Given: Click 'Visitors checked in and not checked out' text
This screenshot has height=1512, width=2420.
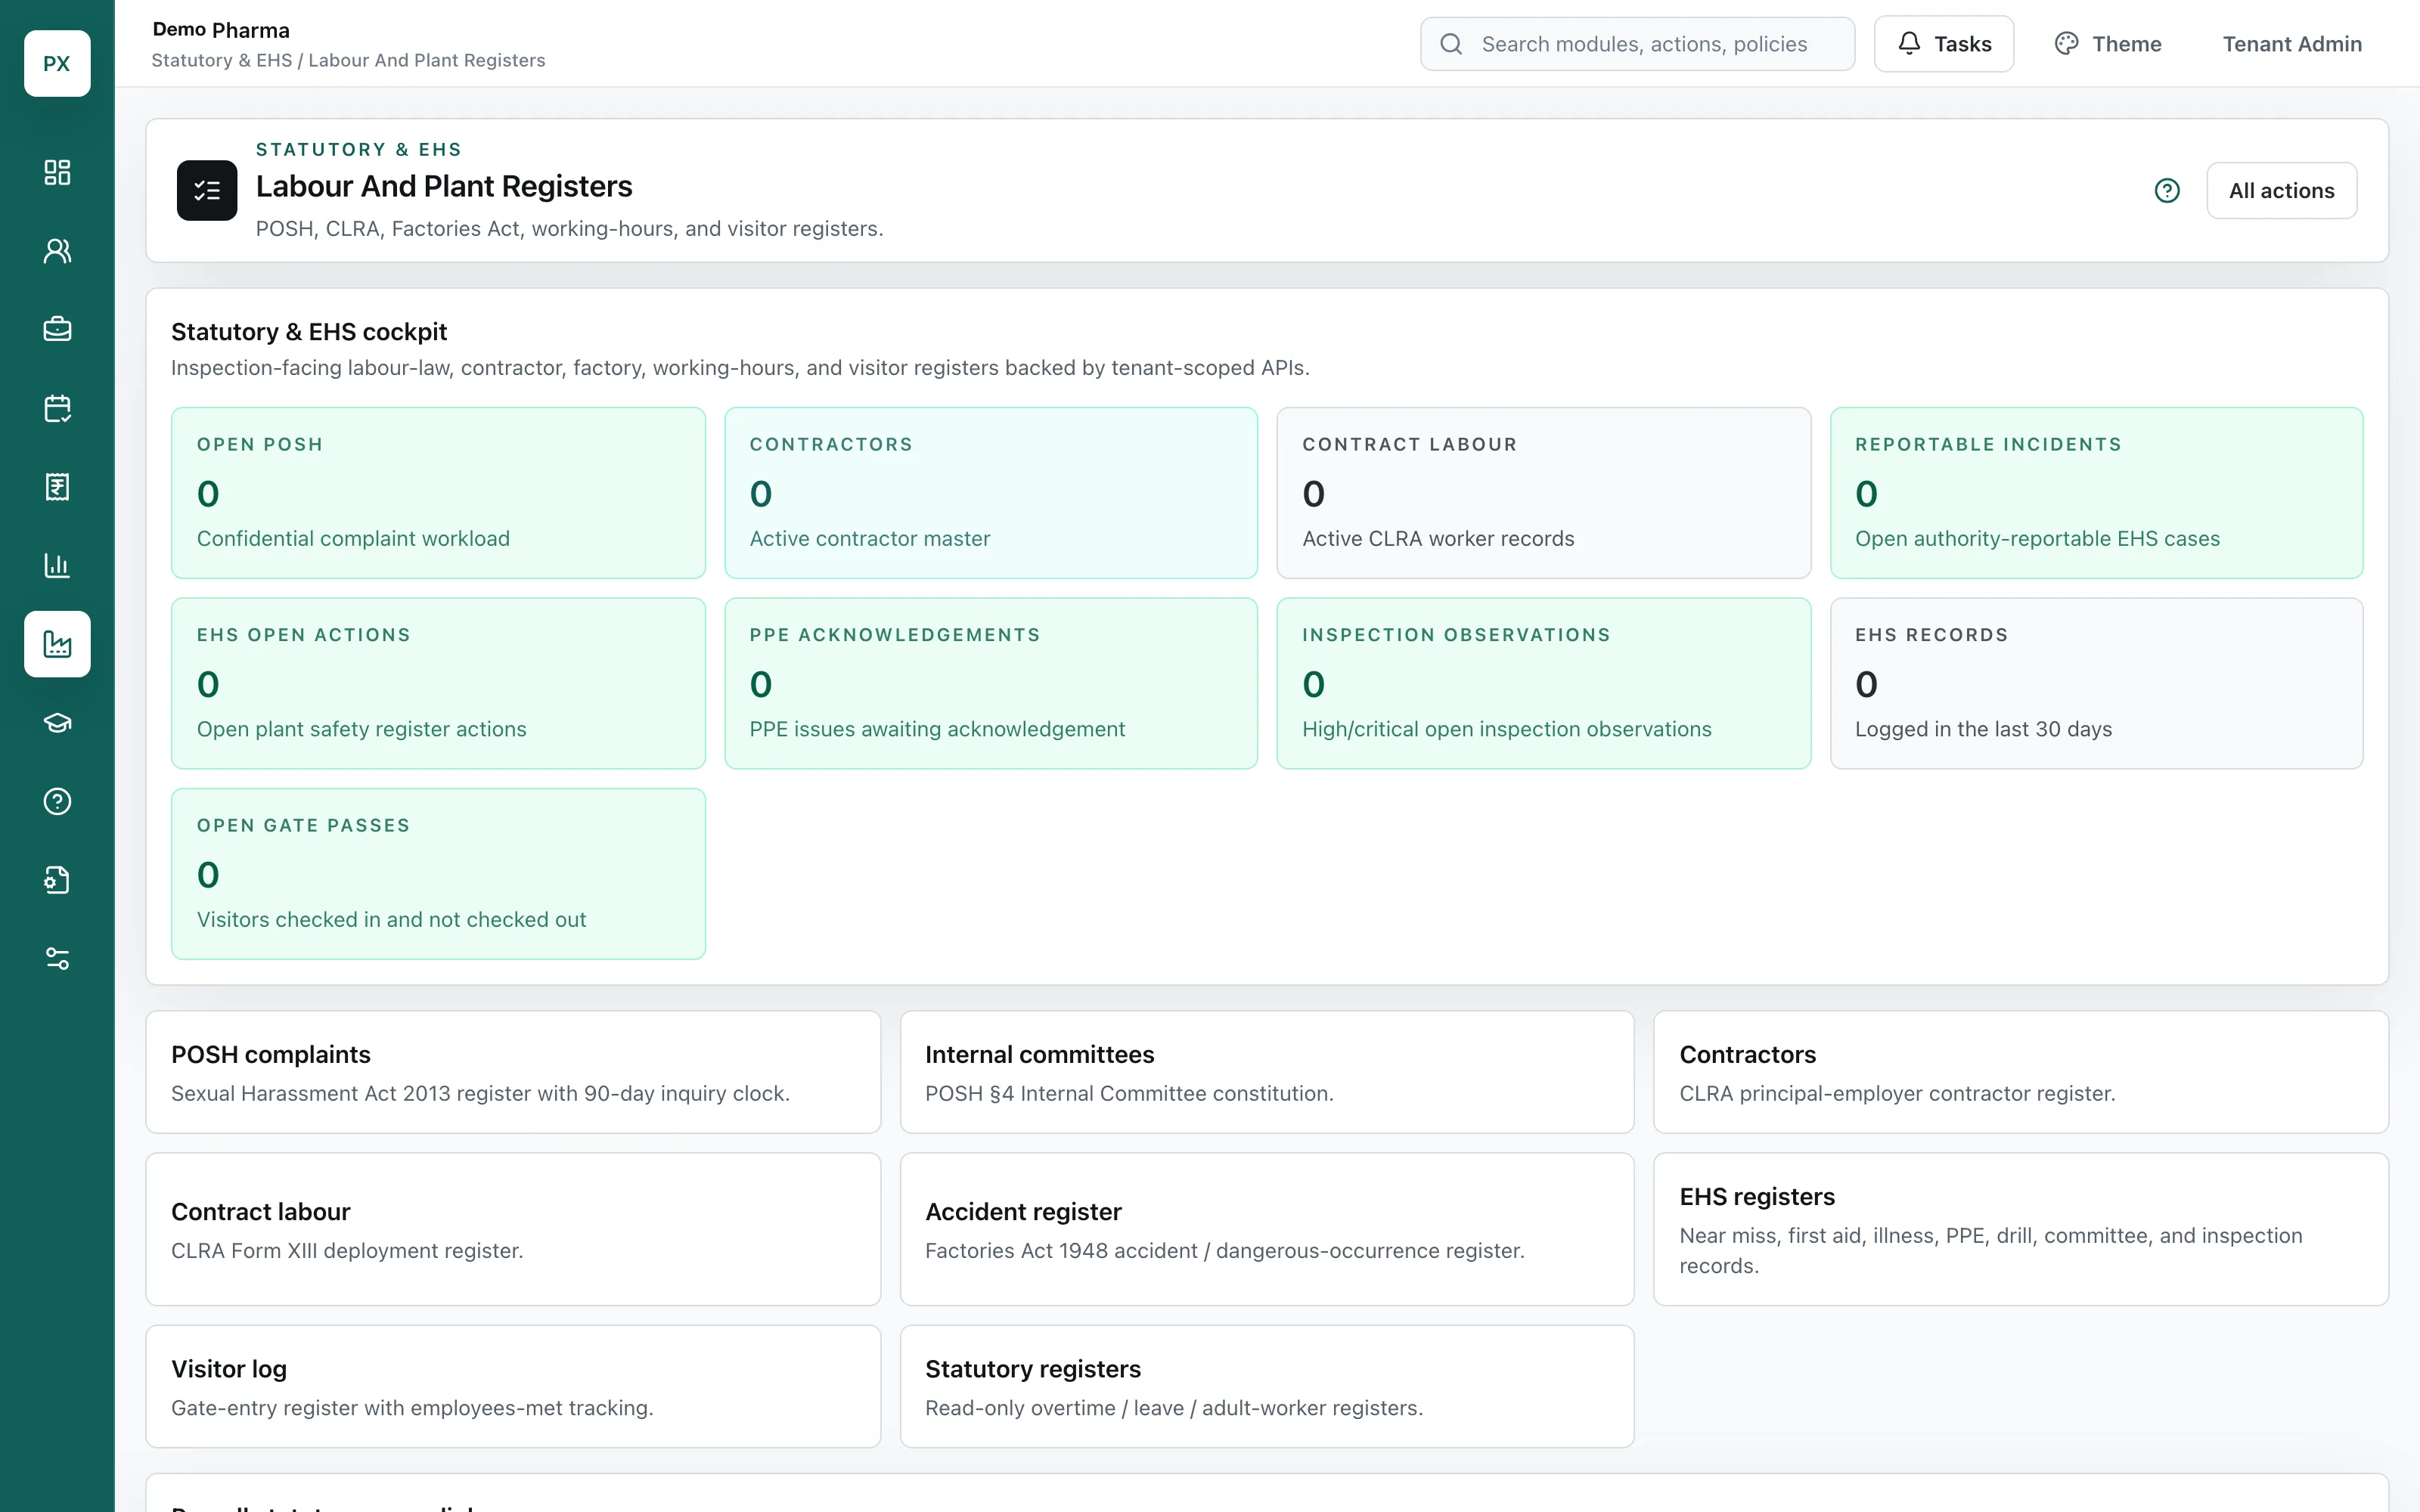Looking at the screenshot, I should (391, 919).
